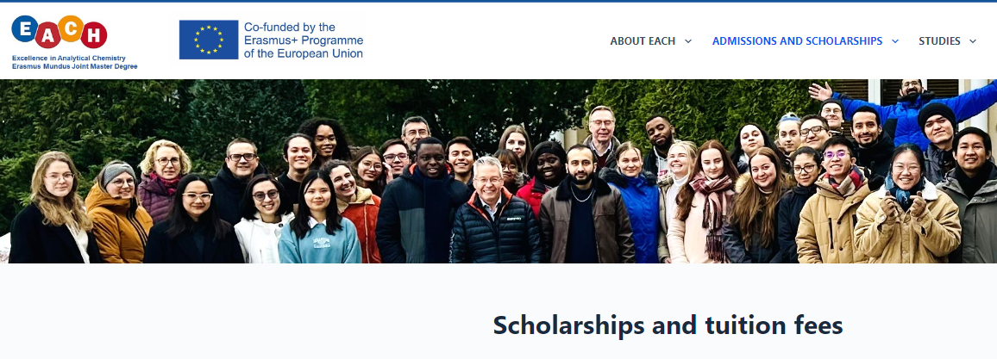
Task: Click the "Scholarships and tuition fees" heading
Action: pyautogui.click(x=667, y=325)
